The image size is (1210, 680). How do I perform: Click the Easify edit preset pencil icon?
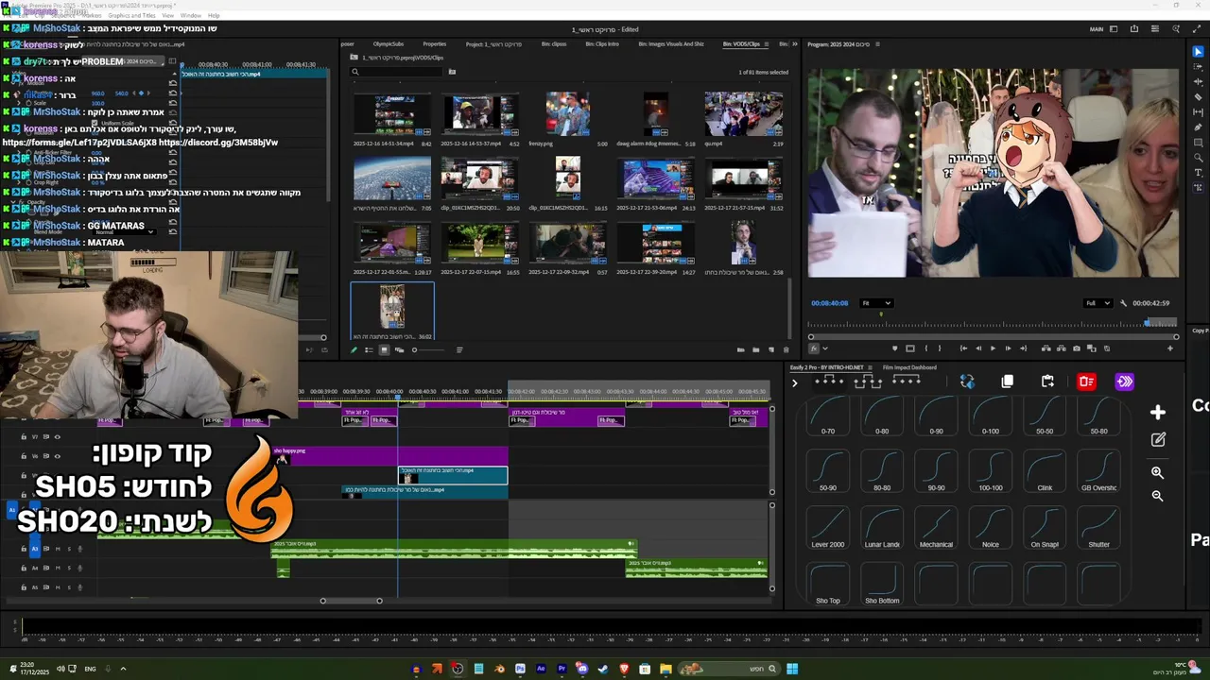pos(1158,440)
